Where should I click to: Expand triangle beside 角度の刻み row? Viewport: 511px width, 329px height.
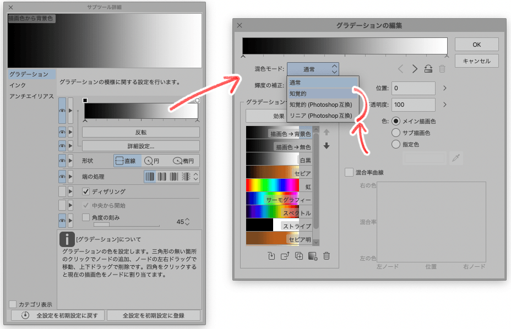click(70, 221)
